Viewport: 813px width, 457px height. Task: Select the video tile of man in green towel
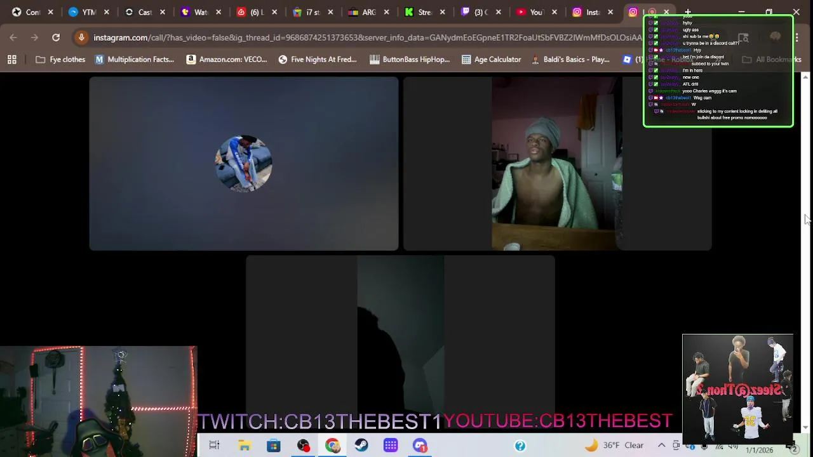point(557,164)
